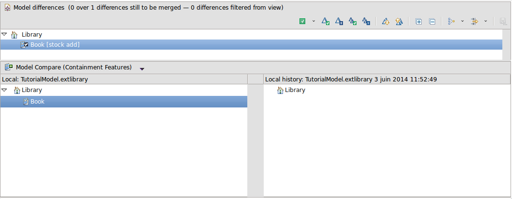Image resolution: width=512 pixels, height=199 pixels.
Task: Accept the single selected change
Action: click(x=326, y=21)
